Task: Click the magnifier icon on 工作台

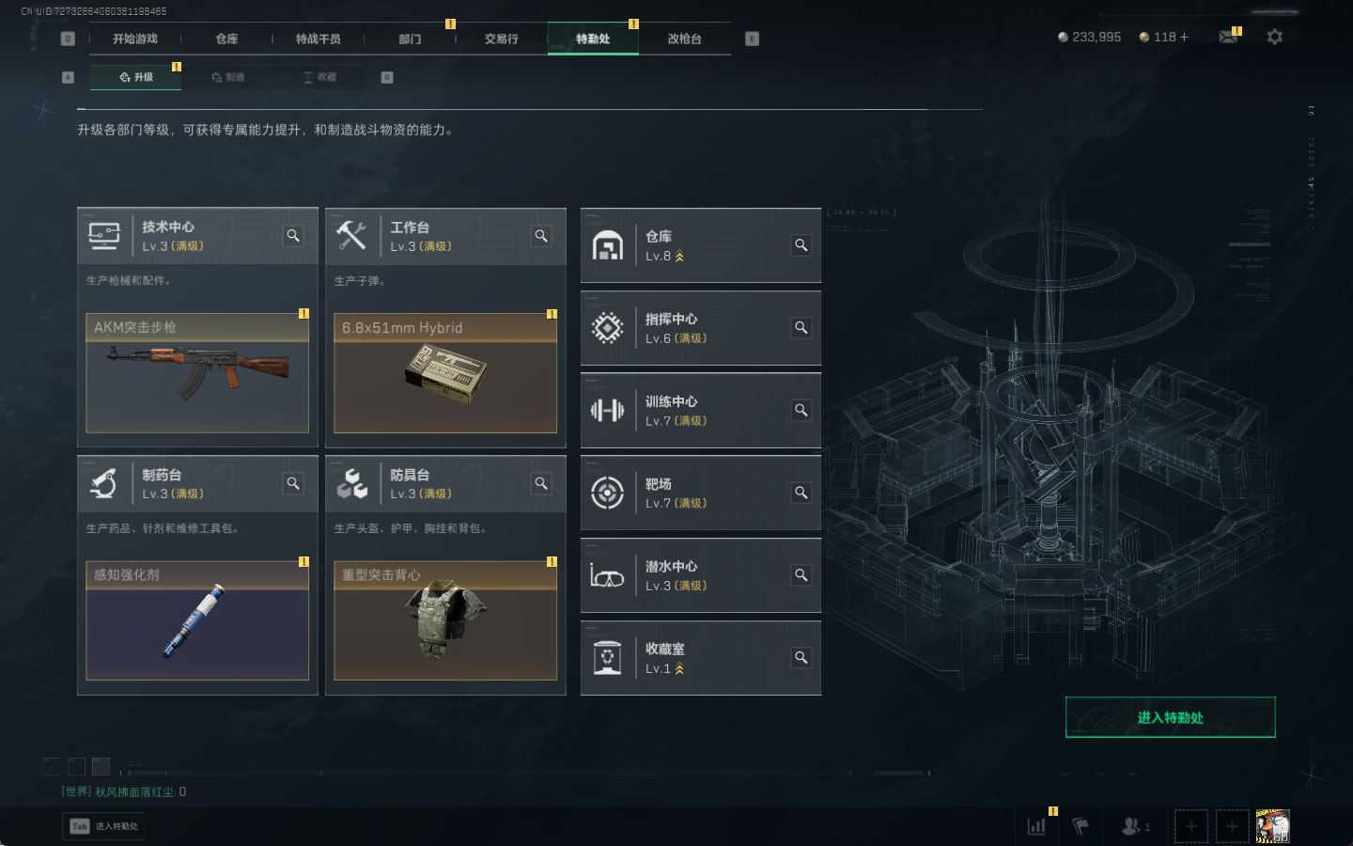Action: point(541,236)
